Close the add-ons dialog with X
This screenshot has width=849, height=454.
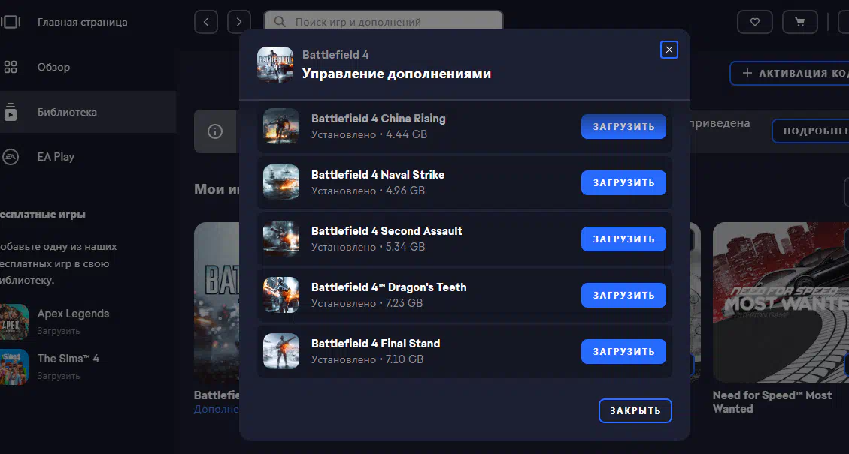[x=669, y=50]
